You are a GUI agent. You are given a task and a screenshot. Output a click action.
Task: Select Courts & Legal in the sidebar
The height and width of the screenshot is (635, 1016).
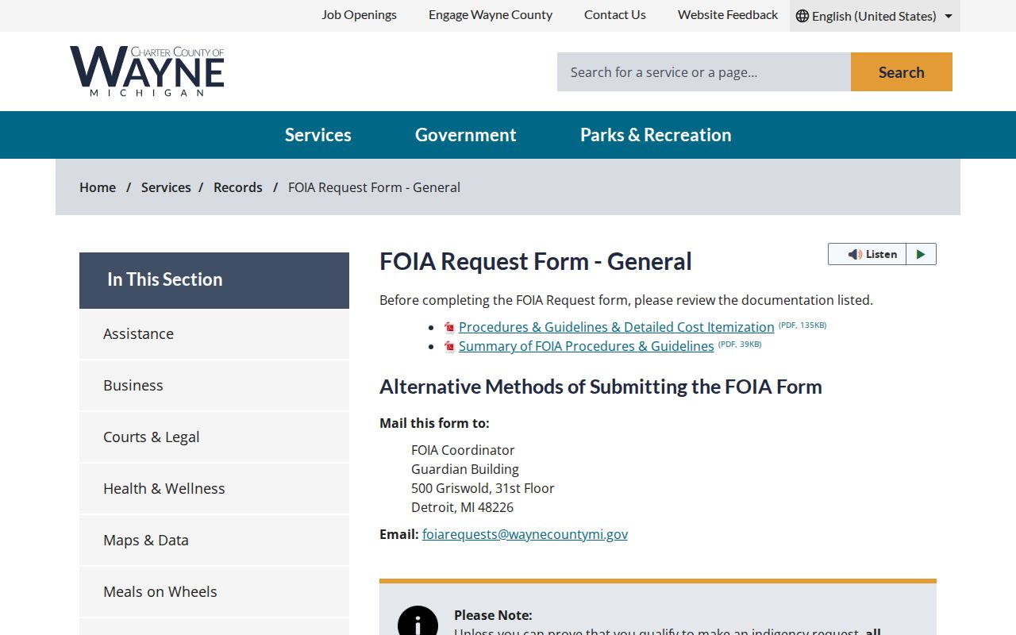point(214,437)
